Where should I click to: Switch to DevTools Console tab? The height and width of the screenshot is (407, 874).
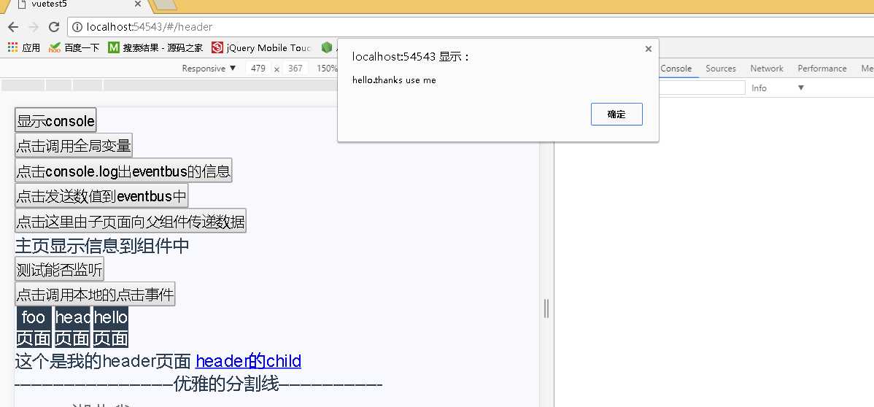(x=676, y=69)
